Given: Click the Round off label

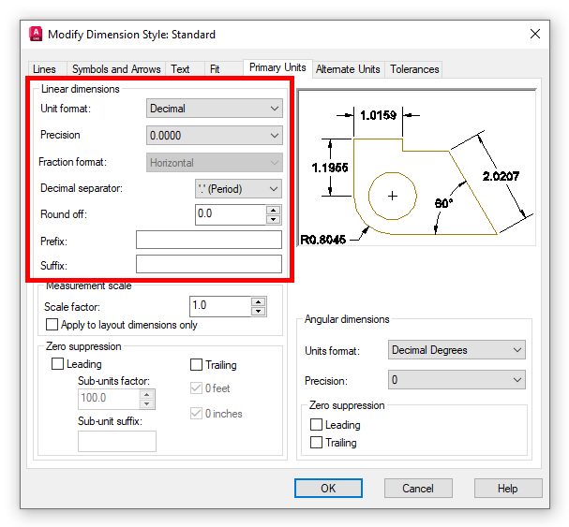Looking at the screenshot, I should 64,214.
